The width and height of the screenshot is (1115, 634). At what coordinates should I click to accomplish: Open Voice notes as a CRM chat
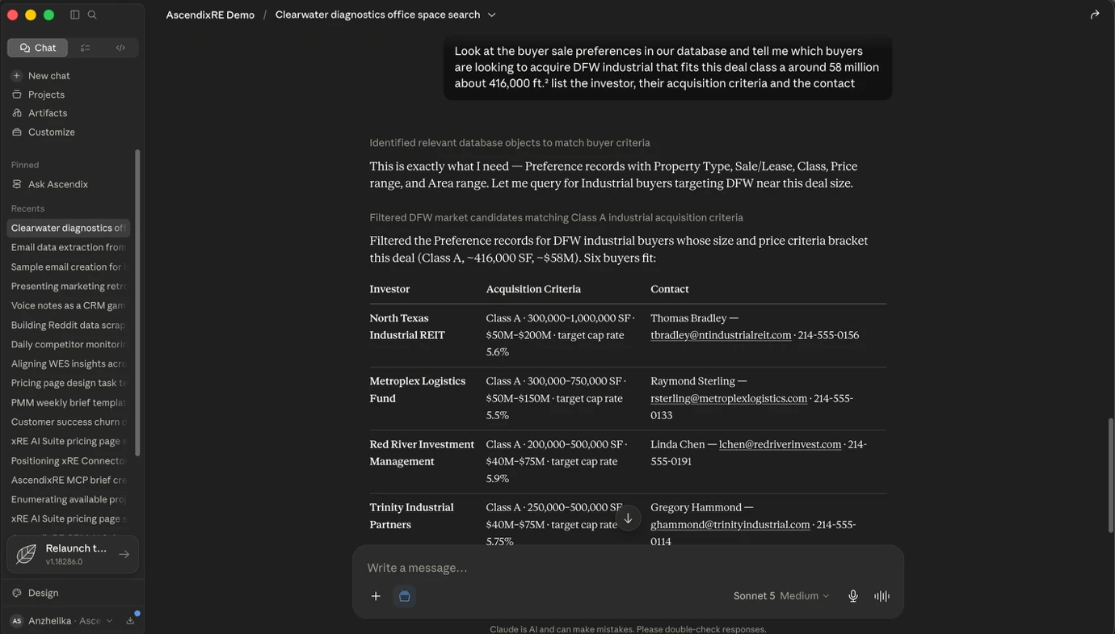(x=69, y=305)
